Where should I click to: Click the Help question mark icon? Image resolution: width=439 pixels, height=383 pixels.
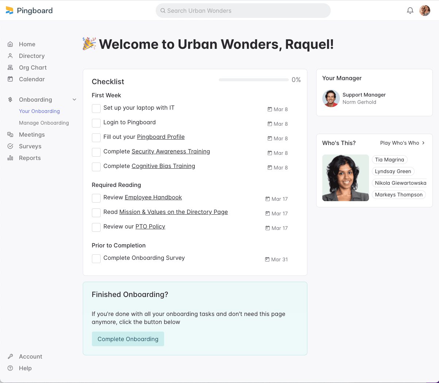(10, 368)
